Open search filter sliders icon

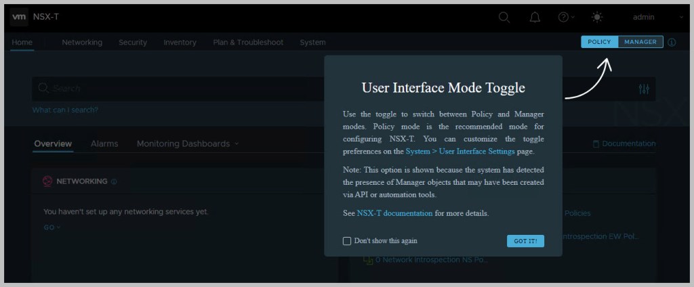click(644, 89)
